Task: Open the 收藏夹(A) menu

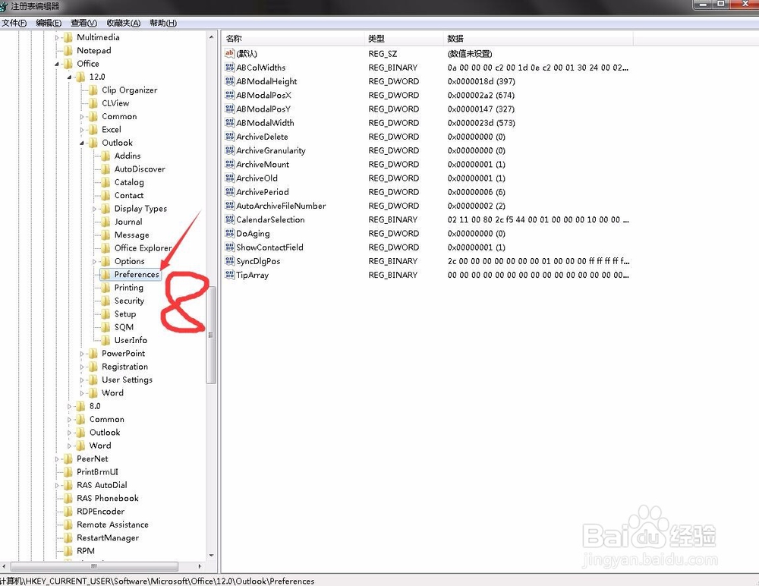Action: click(x=123, y=24)
